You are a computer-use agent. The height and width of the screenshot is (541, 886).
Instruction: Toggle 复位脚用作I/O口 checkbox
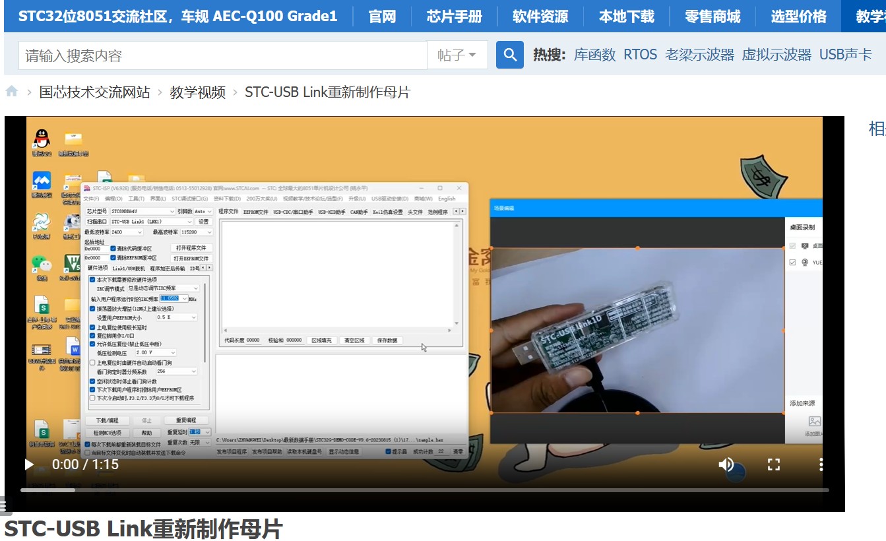(x=92, y=336)
